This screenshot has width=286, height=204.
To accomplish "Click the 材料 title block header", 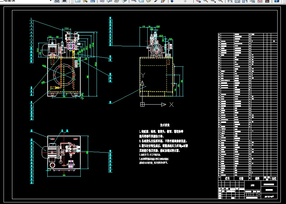I will point(257,178).
